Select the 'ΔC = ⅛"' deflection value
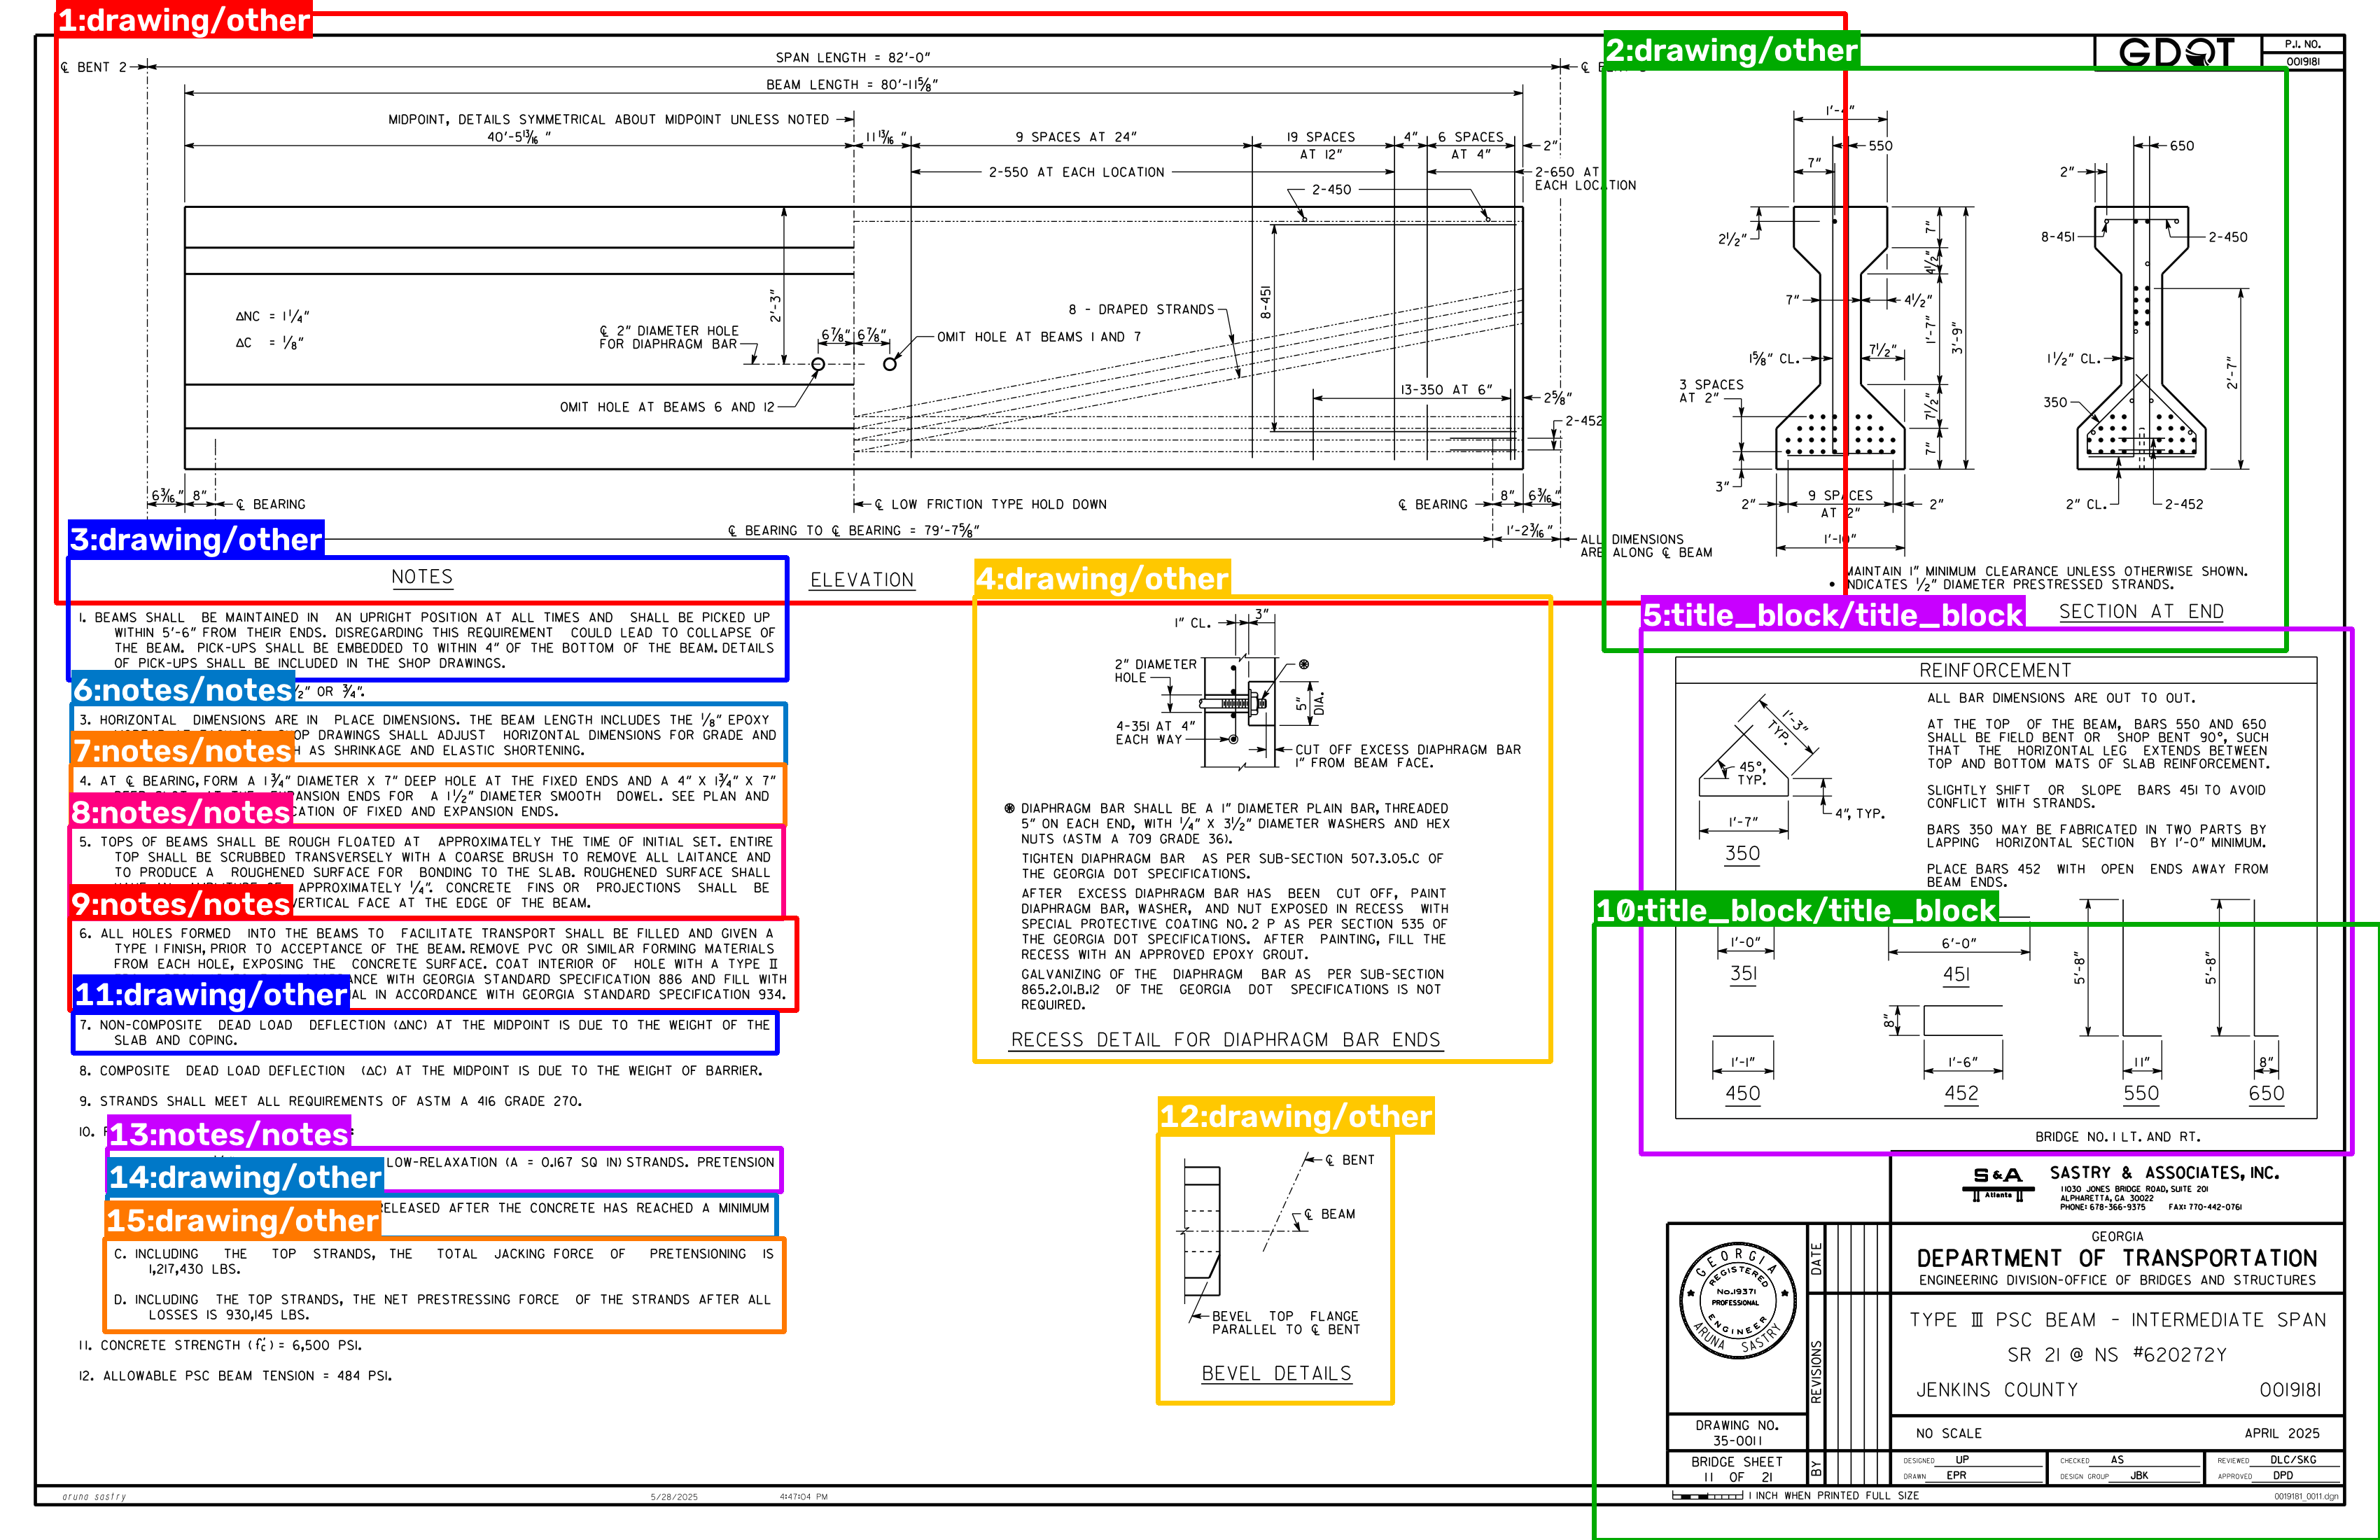 pos(270,343)
